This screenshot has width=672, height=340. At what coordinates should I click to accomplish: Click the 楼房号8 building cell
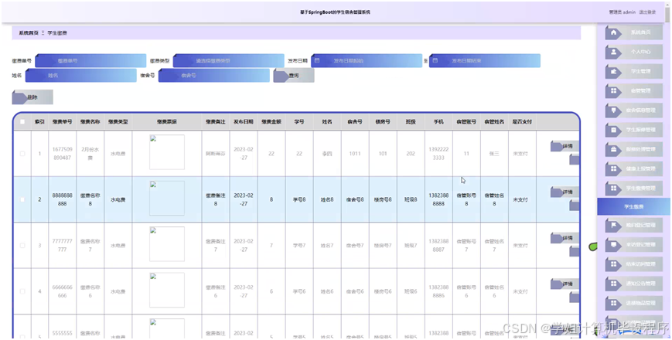pos(383,199)
